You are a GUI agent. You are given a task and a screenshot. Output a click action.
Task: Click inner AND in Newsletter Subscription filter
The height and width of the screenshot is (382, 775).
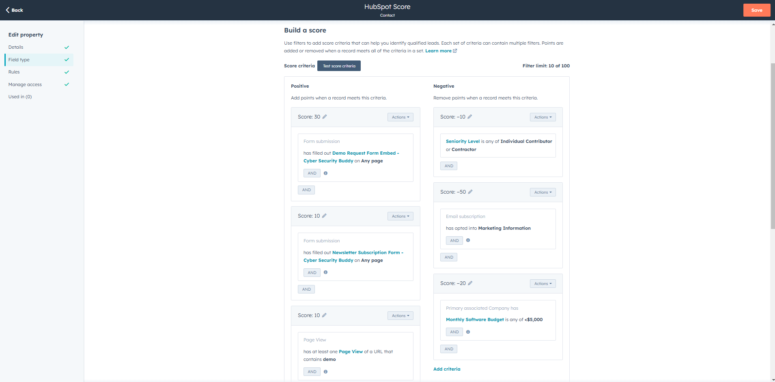(312, 273)
